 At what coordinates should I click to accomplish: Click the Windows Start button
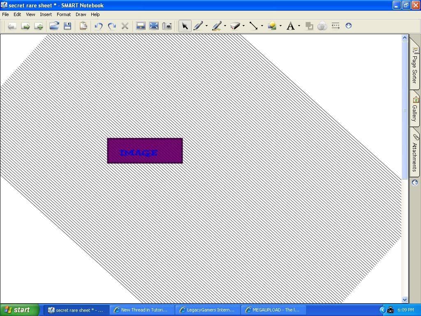coord(19,309)
